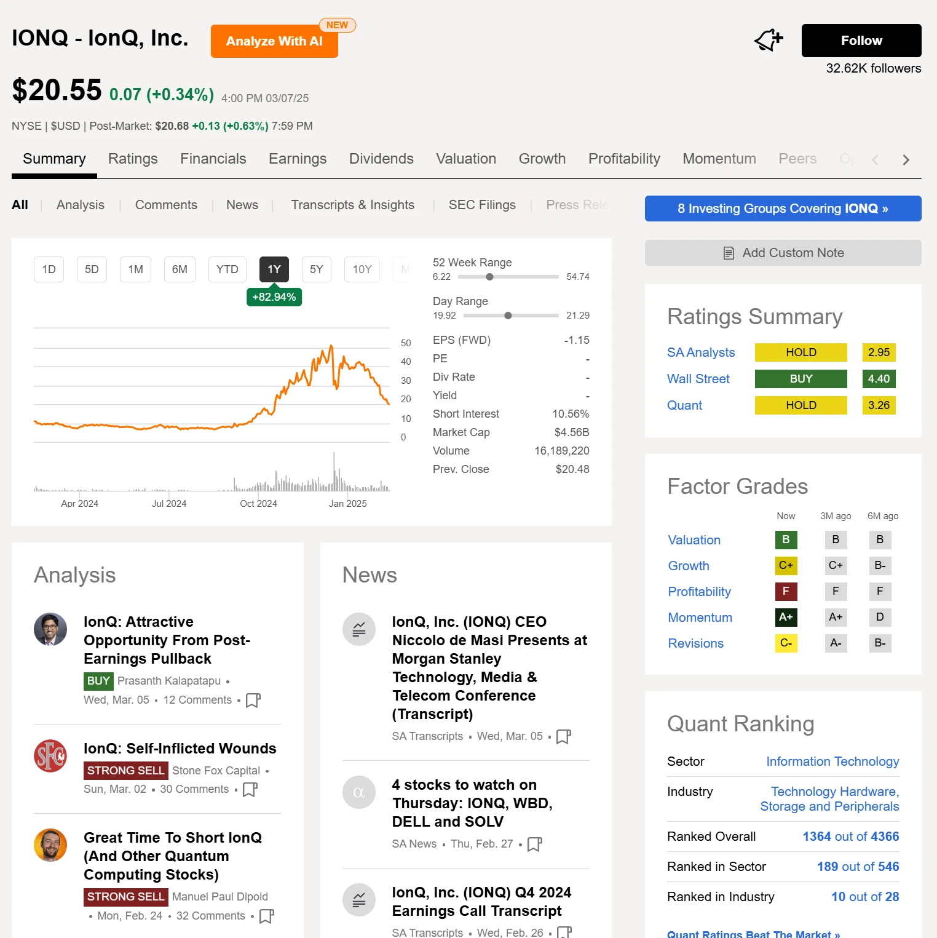The image size is (937, 938).
Task: Bookmark the Great Time To Short IonQ article
Action: (267, 916)
